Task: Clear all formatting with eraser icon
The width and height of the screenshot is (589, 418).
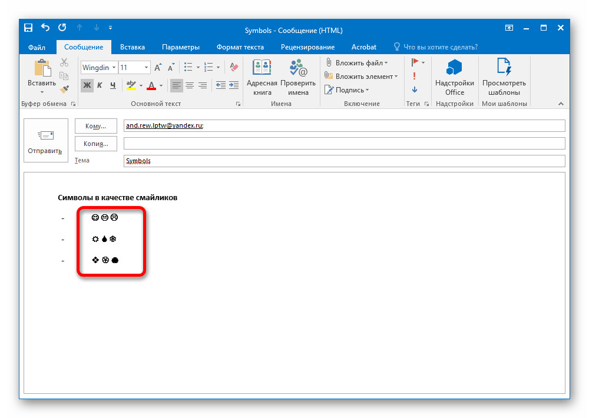Action: [x=234, y=68]
